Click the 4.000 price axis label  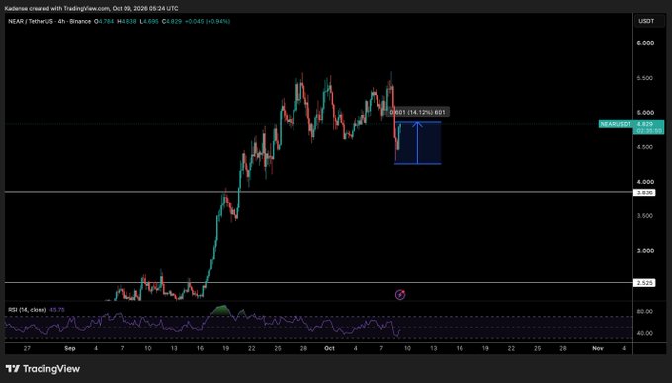(x=645, y=182)
